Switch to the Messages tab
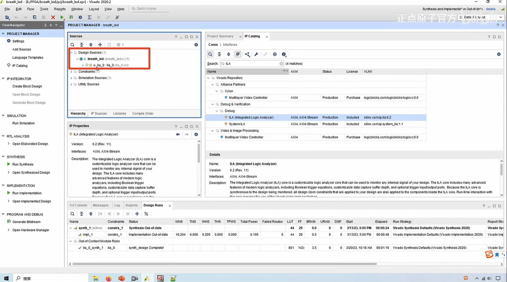The height and width of the screenshot is (282, 507). [x=101, y=205]
